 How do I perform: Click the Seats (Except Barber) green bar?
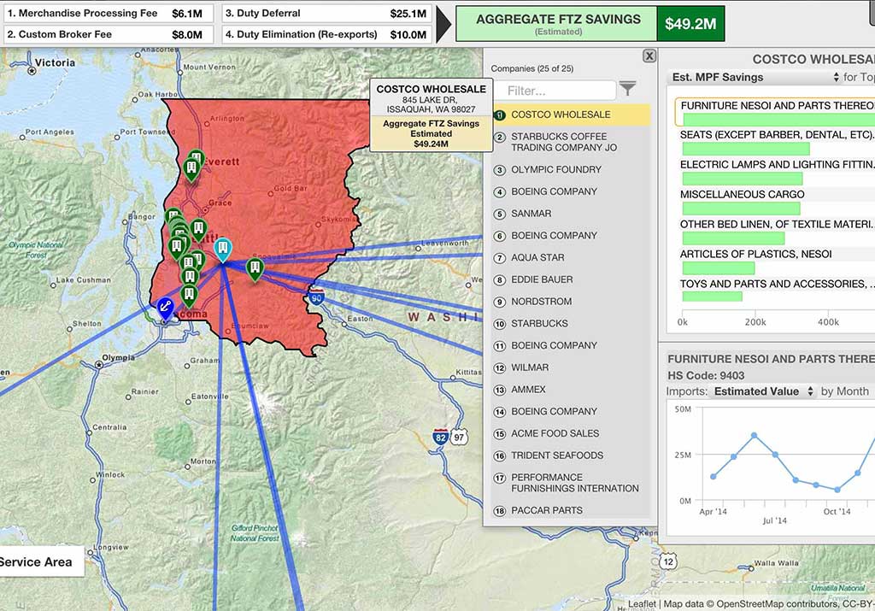tap(746, 149)
